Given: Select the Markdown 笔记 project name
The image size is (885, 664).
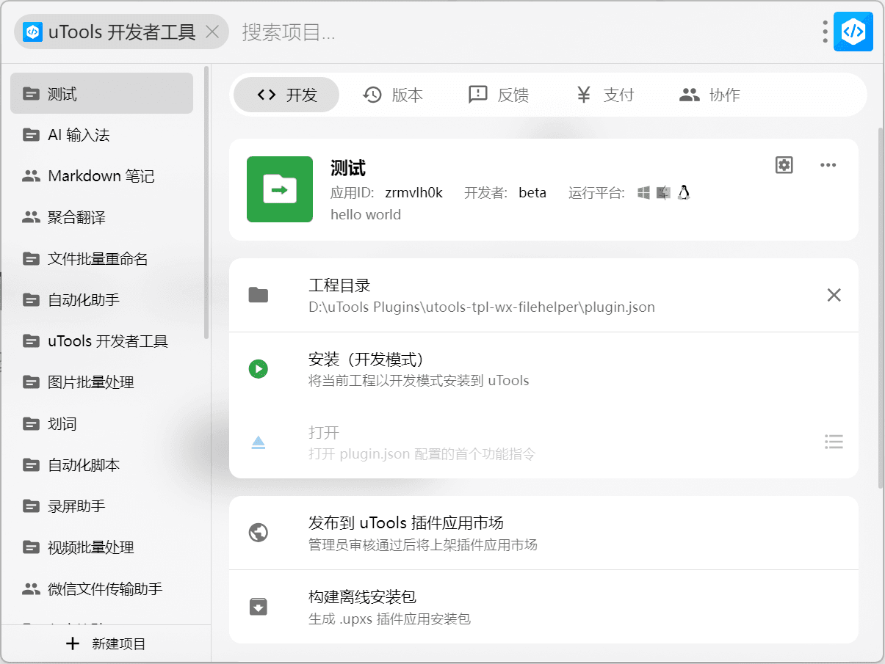Looking at the screenshot, I should pos(101,176).
